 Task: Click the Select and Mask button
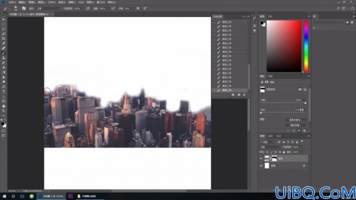click(295, 120)
